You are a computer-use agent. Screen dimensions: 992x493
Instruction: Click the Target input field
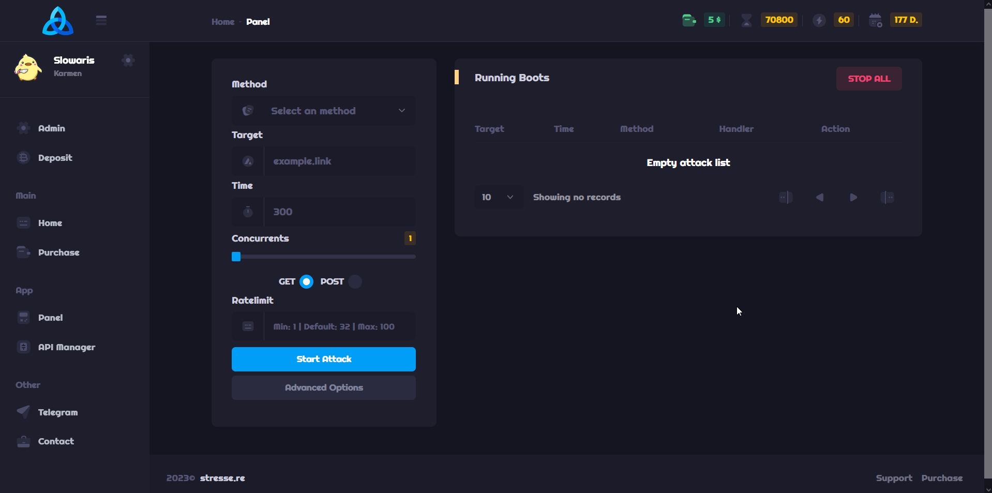pos(339,161)
